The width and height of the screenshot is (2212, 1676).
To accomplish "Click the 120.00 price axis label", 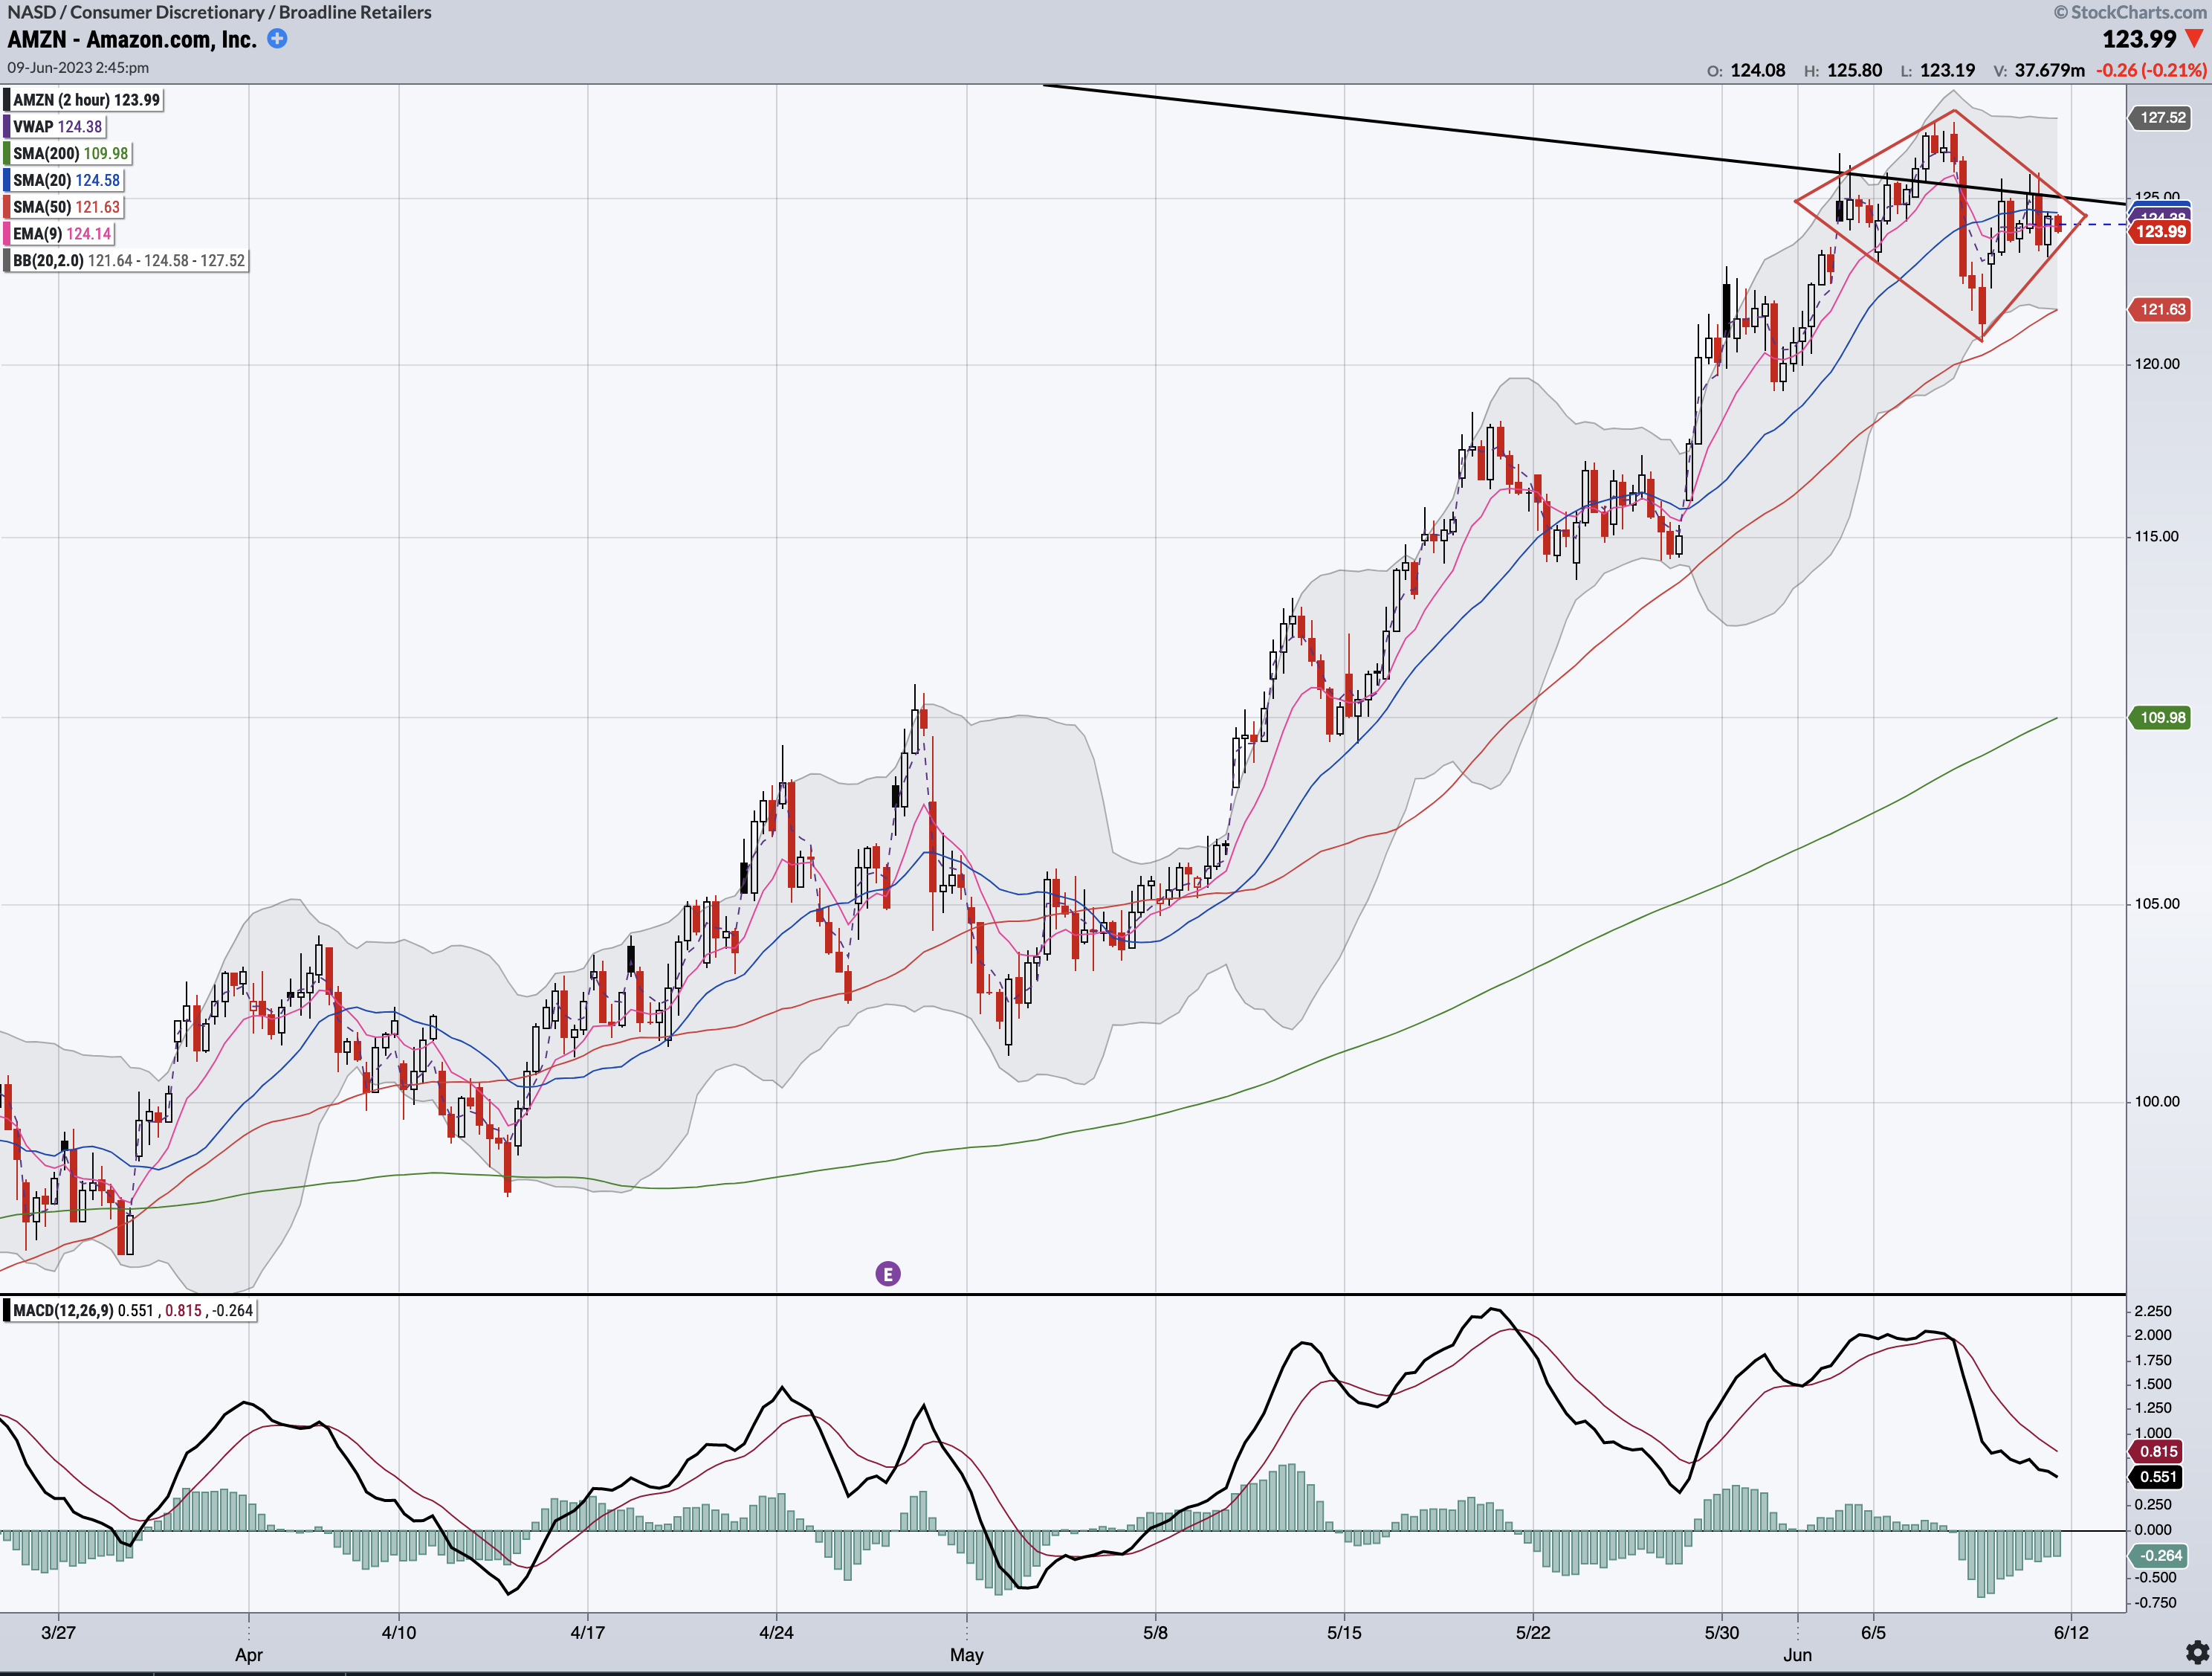I will [2157, 364].
